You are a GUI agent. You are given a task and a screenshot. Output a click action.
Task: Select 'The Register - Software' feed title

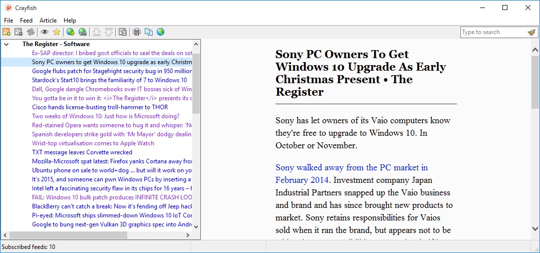tap(56, 44)
